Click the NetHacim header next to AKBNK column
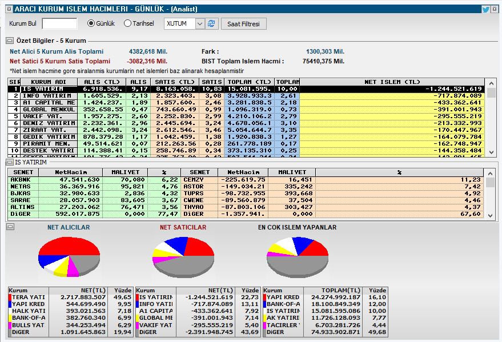Image resolution: width=502 pixels, height=342 pixels. 71,172
